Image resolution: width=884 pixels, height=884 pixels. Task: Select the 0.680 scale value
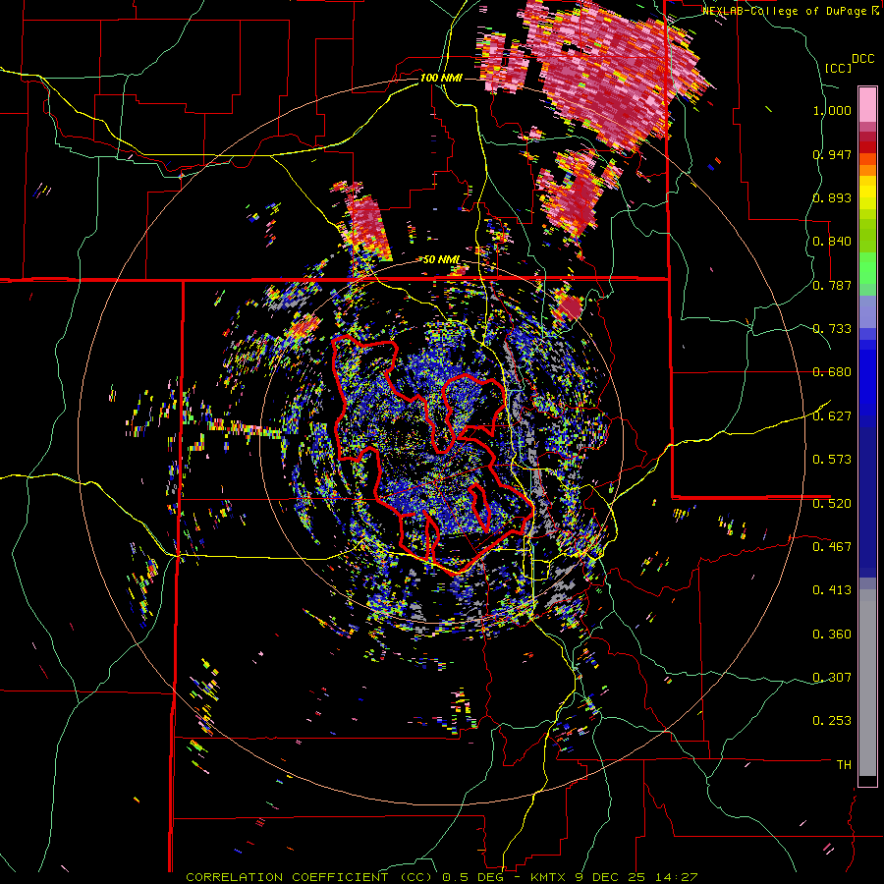(x=832, y=372)
